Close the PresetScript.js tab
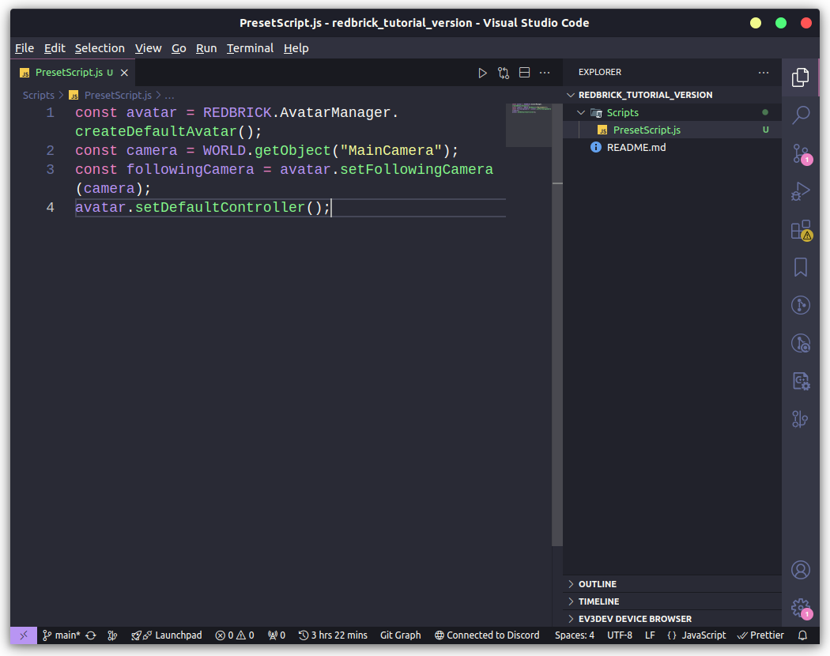 pyautogui.click(x=124, y=73)
